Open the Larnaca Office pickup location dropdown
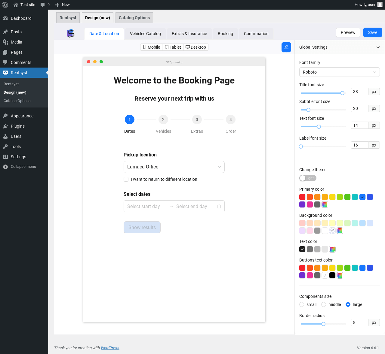This screenshot has width=385, height=354. (x=174, y=167)
